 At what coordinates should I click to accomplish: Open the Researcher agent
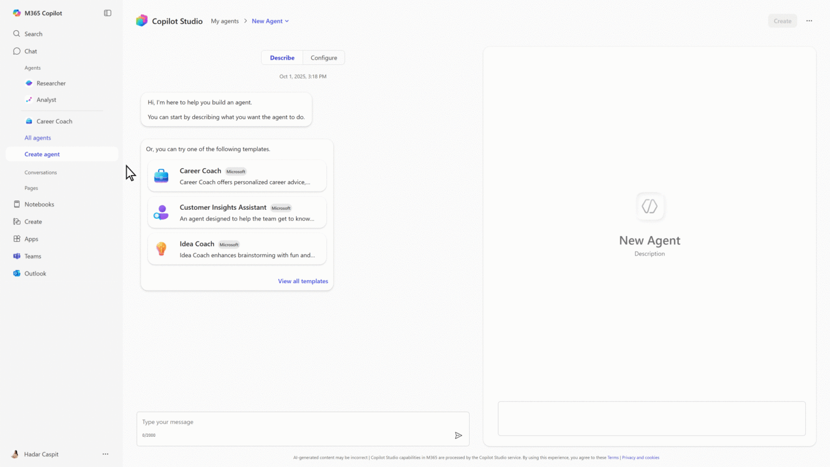pos(51,83)
